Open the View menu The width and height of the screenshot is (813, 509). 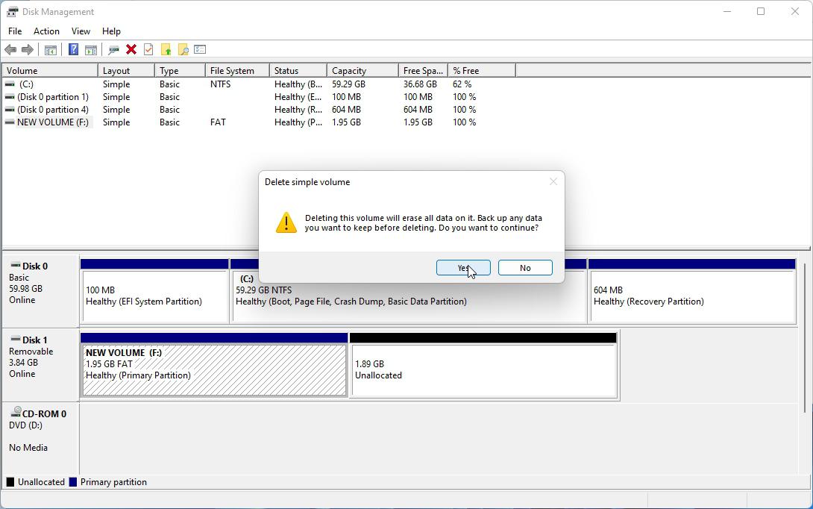81,31
